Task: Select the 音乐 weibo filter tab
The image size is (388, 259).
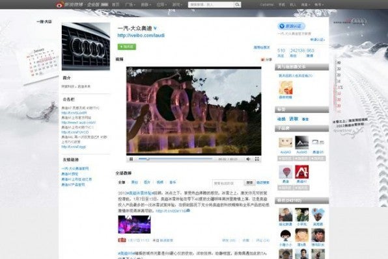Action: point(173,182)
